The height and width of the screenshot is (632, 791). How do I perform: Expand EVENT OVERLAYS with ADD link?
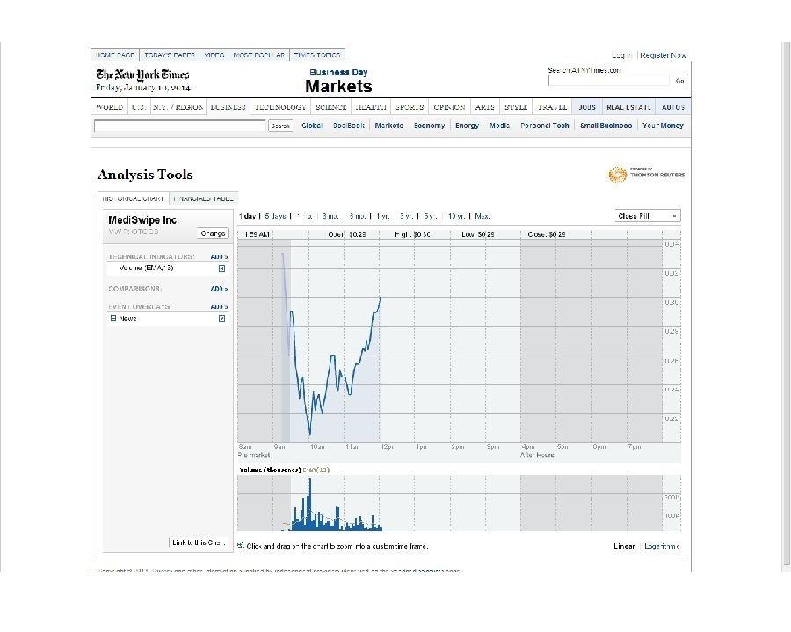coord(218,306)
